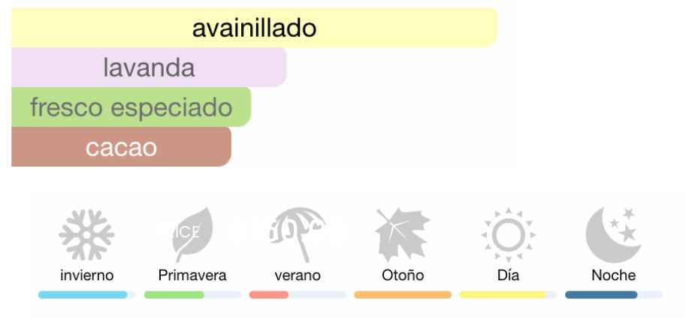
Task: Select the avainillado accord bar
Action: pos(254,28)
